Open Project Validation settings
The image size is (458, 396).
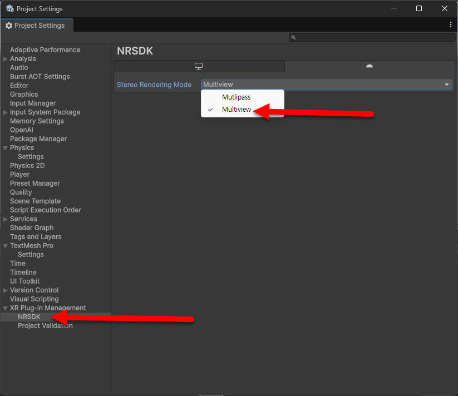click(45, 326)
